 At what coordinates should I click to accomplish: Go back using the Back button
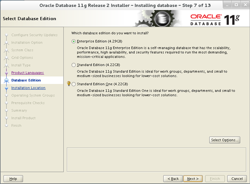point(173,179)
